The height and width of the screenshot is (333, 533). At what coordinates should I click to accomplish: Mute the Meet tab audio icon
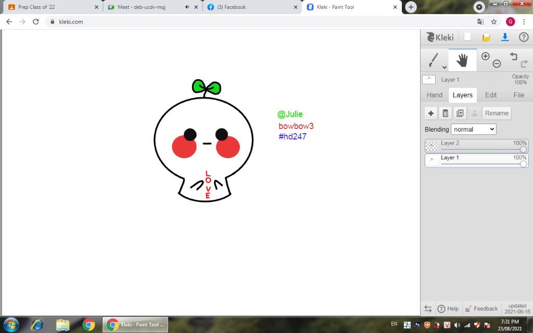coord(187,7)
